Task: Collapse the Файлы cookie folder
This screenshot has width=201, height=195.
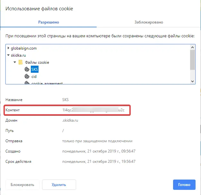Action: pyautogui.click(x=15, y=62)
